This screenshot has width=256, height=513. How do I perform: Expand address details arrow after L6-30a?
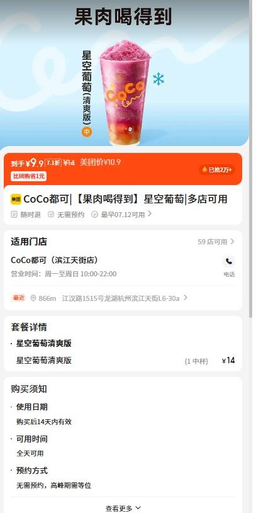pyautogui.click(x=186, y=298)
